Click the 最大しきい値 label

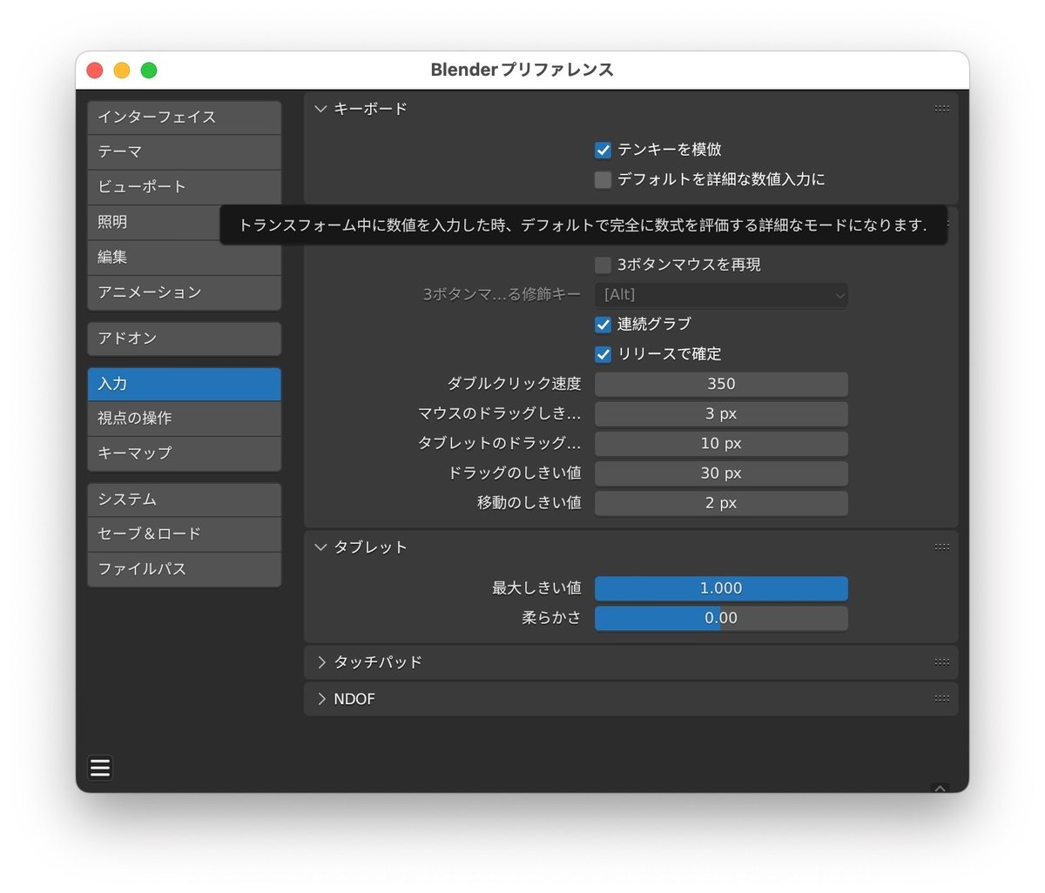[536, 588]
